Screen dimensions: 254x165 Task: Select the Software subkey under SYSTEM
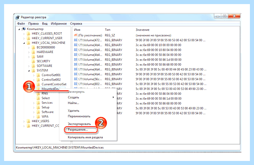pos(48,112)
